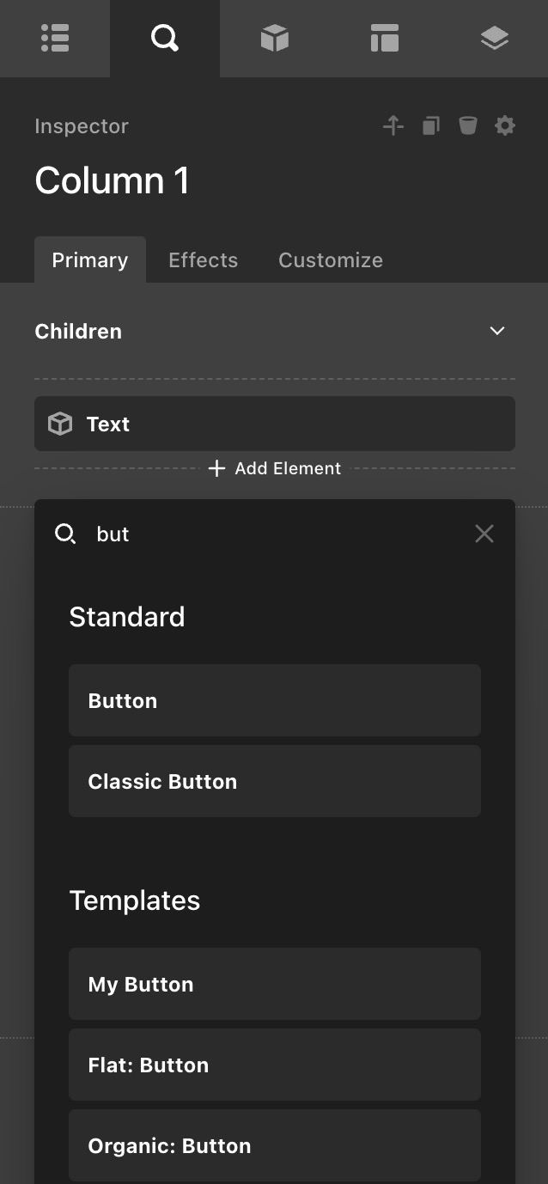
Task: Pick the Organic: Button template
Action: pos(275,1145)
